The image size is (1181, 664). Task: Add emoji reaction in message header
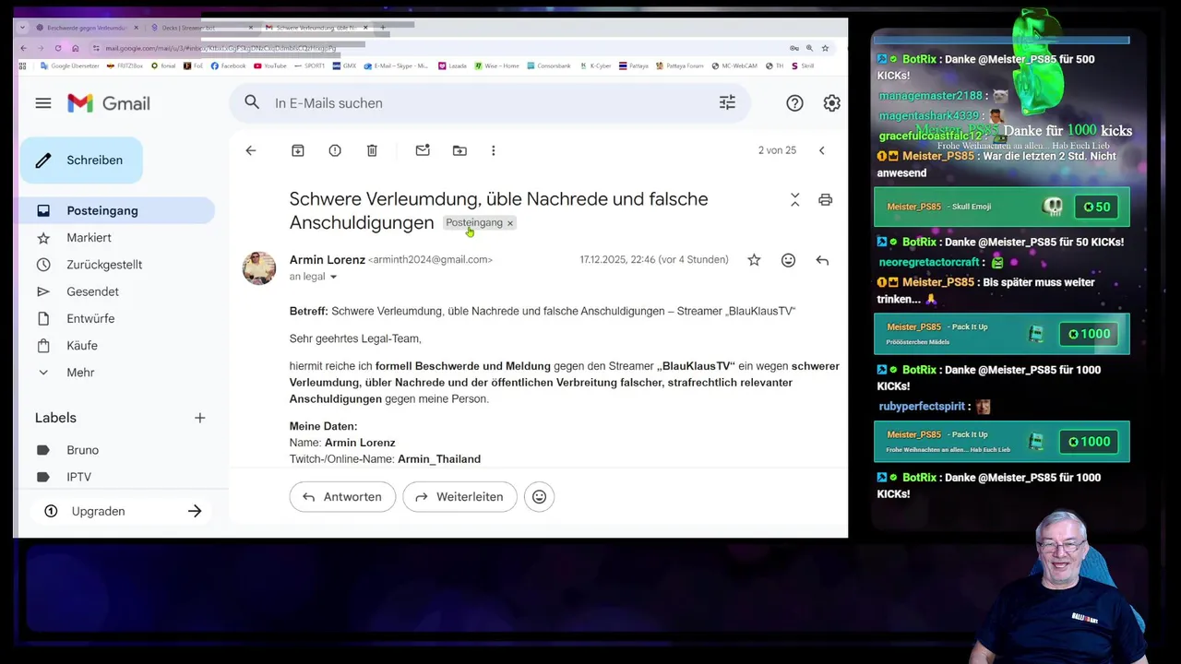788,260
